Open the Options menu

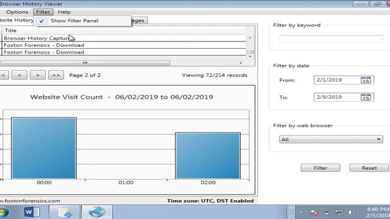[17, 12]
